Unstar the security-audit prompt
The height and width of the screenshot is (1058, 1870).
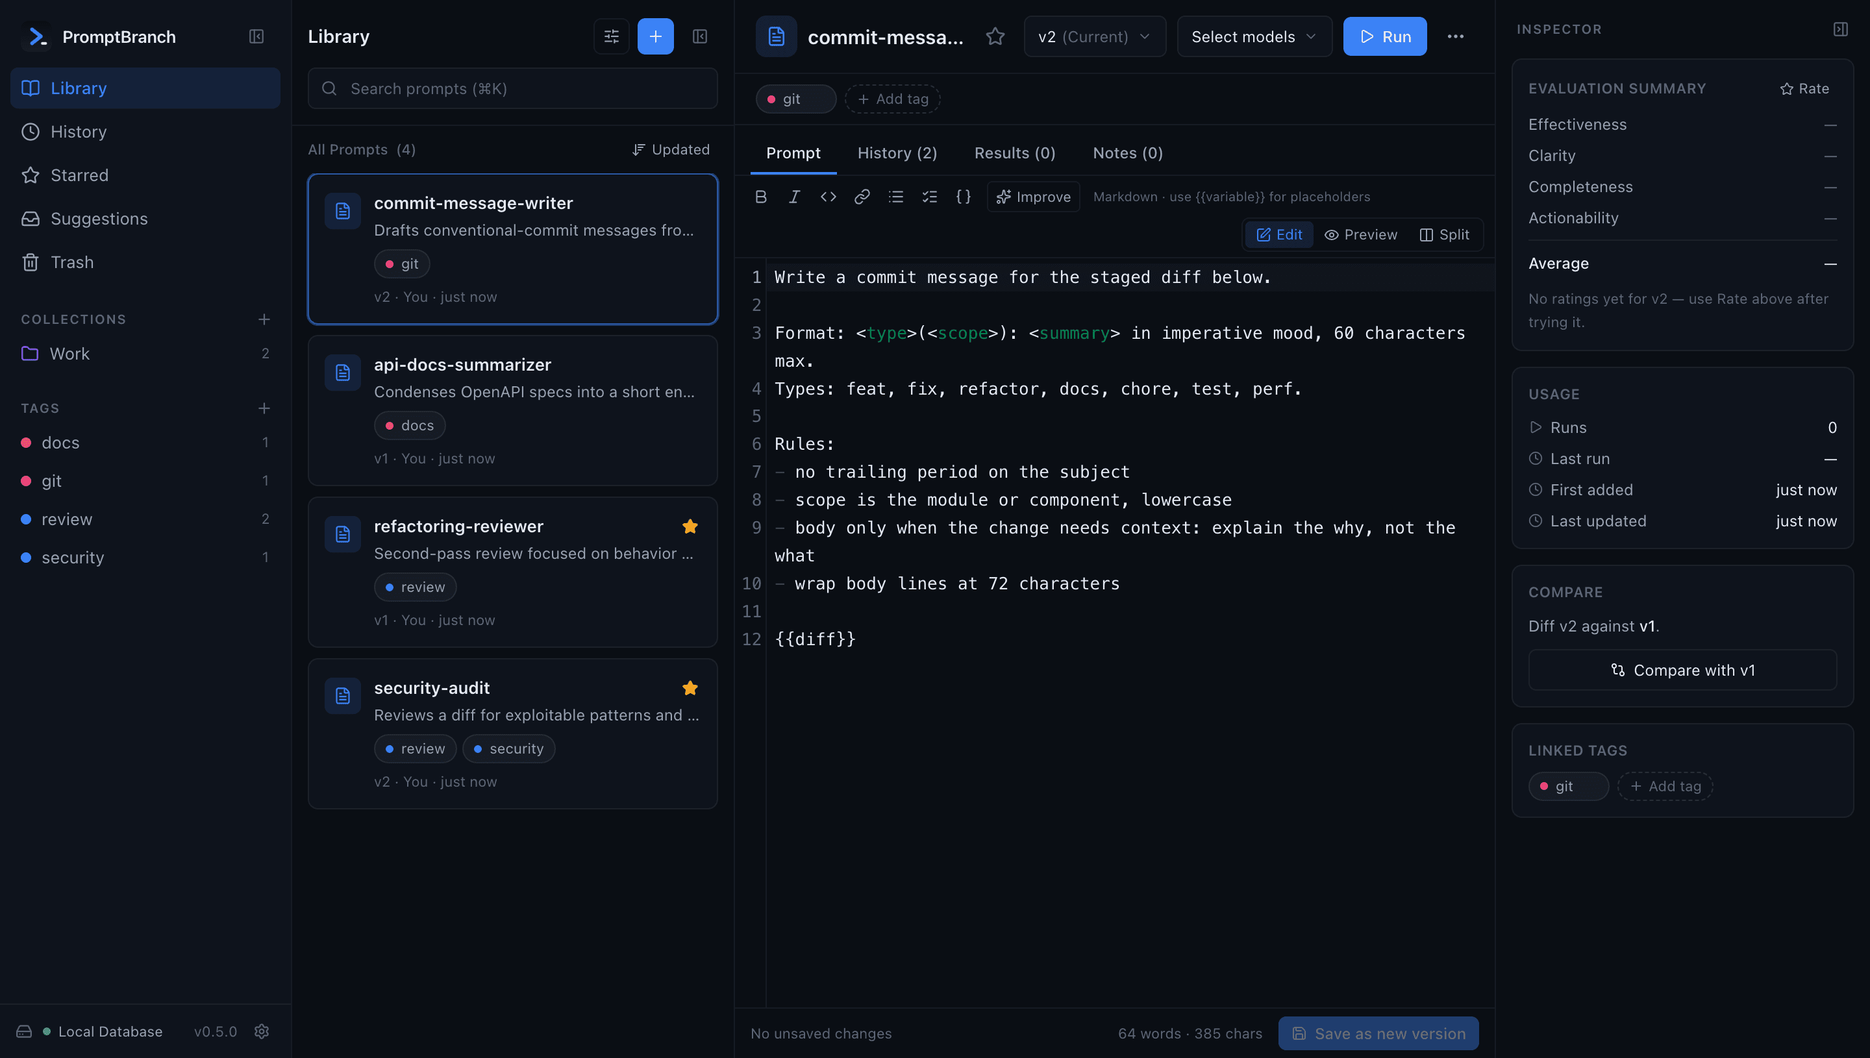[x=690, y=687]
